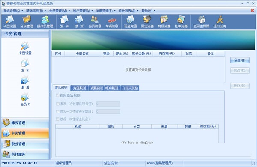The image size is (257, 167).
Task: Open the 消费管理(E) menu
Action: tap(105, 11)
